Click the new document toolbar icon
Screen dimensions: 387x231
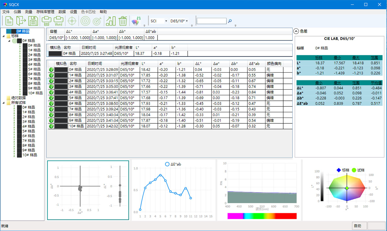tap(9, 21)
